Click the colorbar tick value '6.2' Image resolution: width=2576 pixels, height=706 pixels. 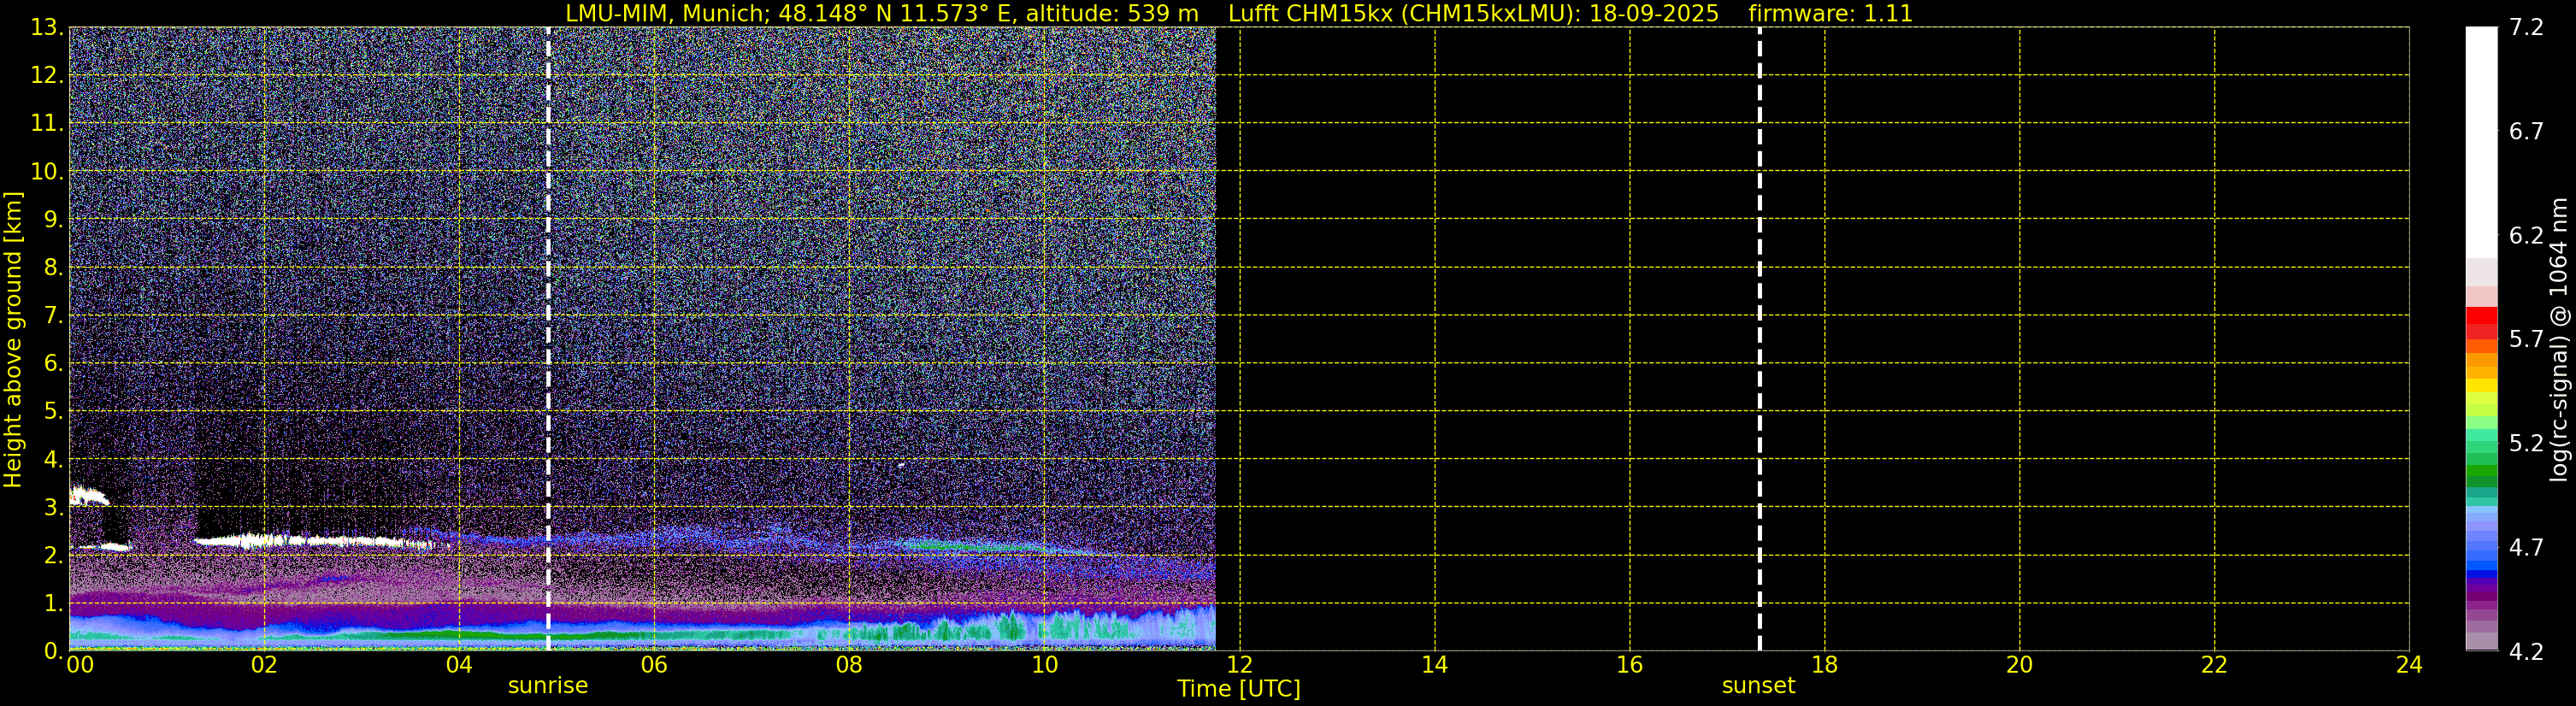tap(2526, 235)
